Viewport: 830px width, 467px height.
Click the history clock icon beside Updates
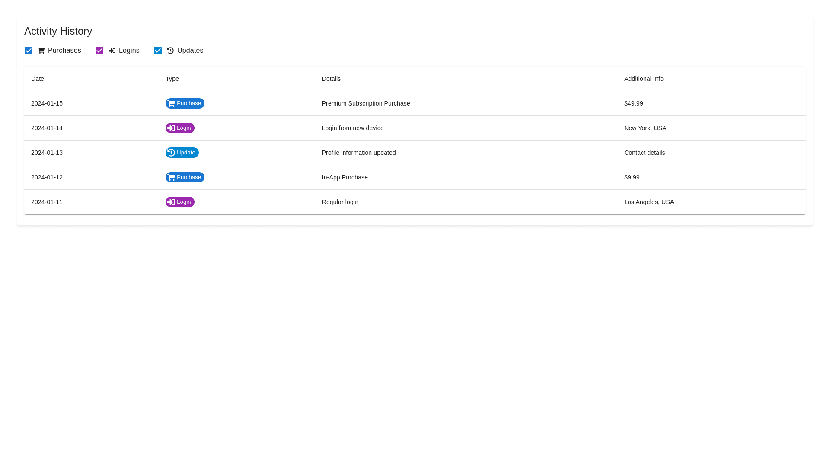(170, 51)
